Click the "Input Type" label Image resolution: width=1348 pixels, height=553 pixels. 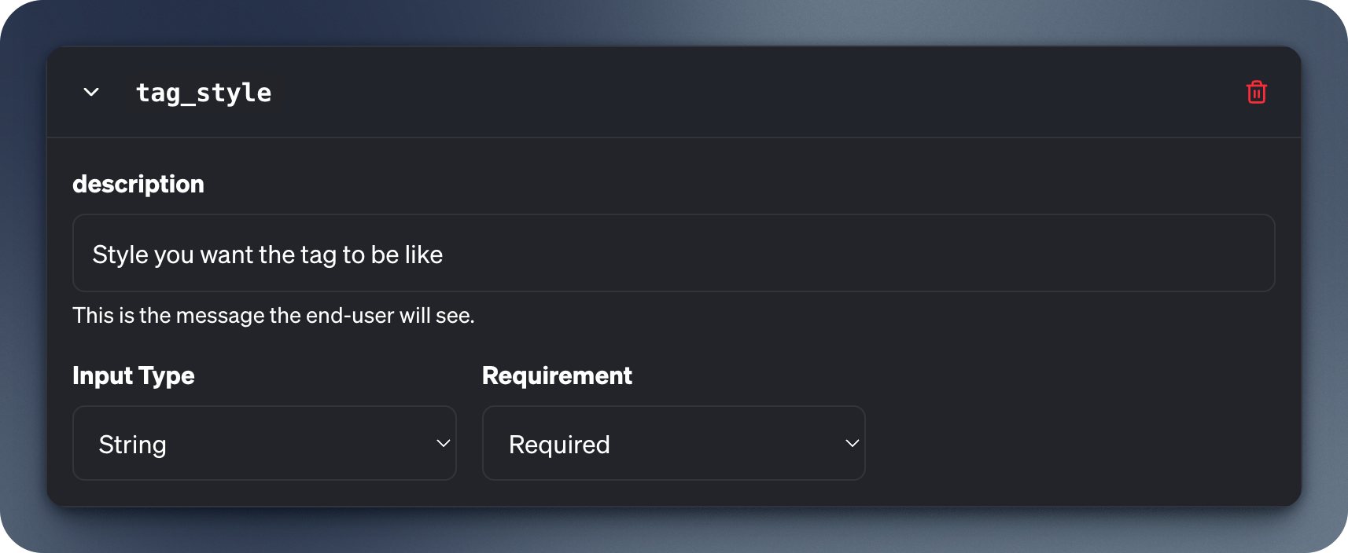click(134, 375)
